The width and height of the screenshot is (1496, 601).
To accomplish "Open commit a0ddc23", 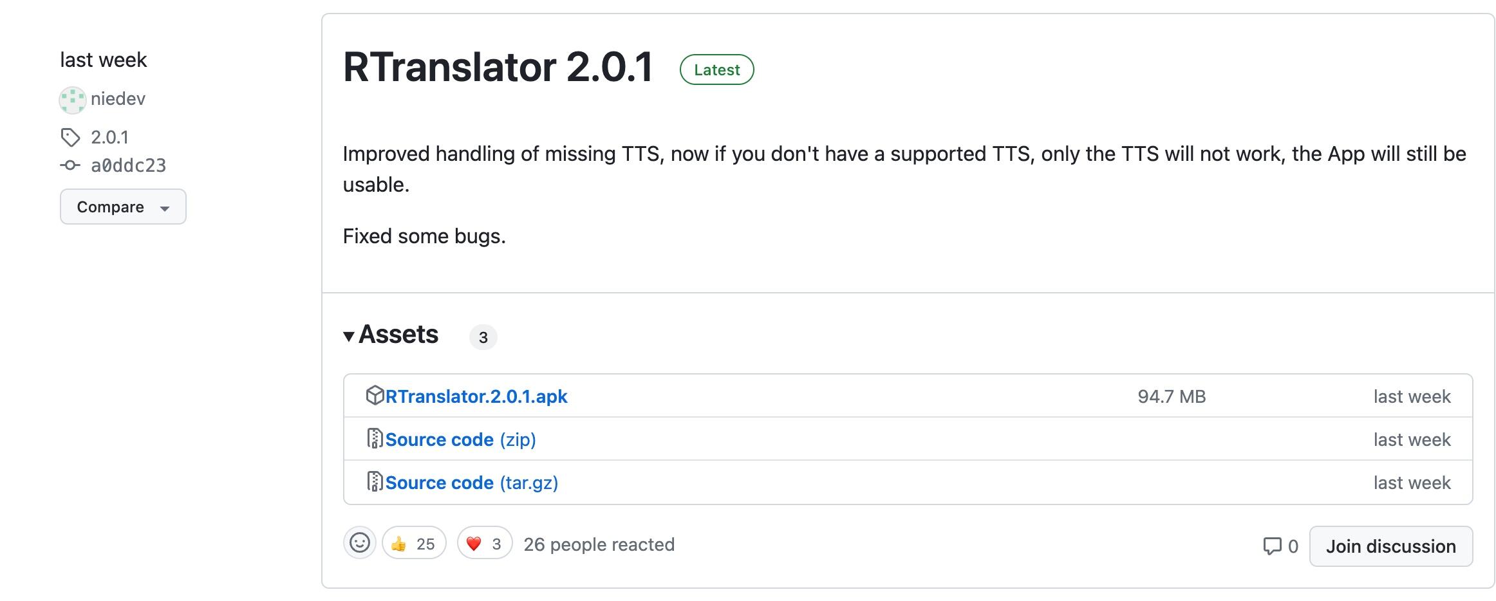I will tap(129, 165).
